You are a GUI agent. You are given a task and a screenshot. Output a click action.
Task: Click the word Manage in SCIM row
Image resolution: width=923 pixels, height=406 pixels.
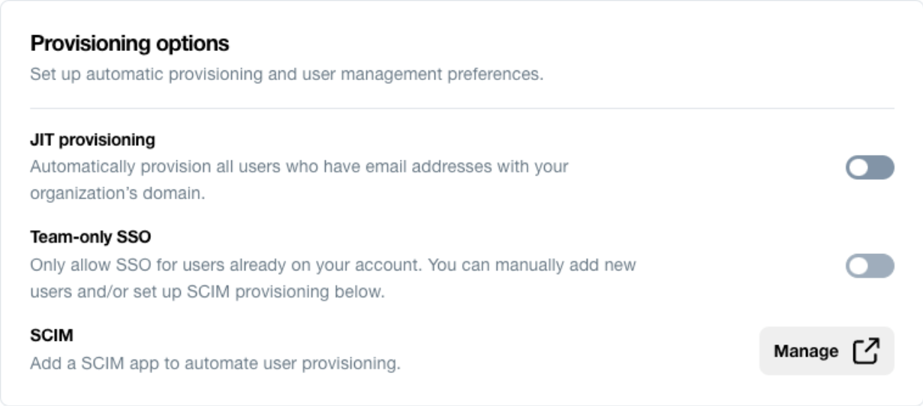point(807,351)
